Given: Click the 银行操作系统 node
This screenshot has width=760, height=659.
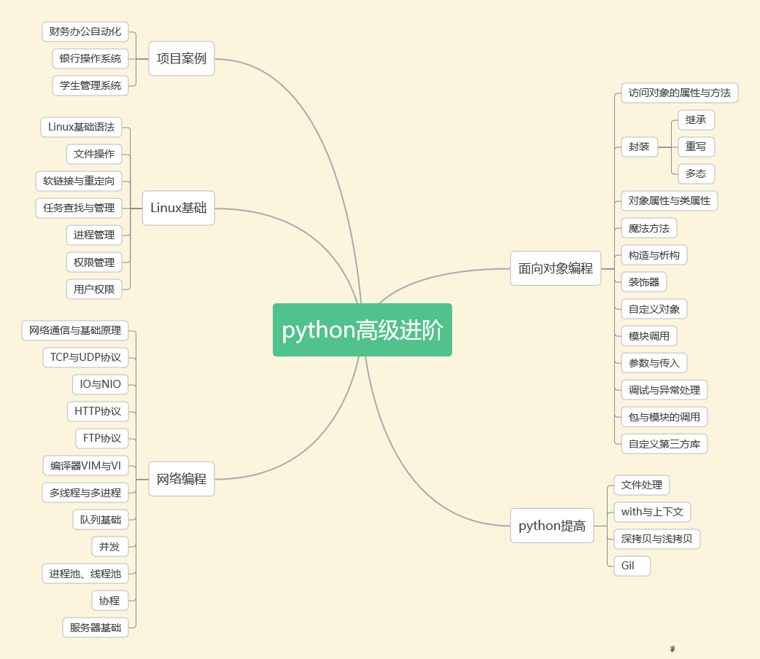Looking at the screenshot, I should pyautogui.click(x=90, y=58).
